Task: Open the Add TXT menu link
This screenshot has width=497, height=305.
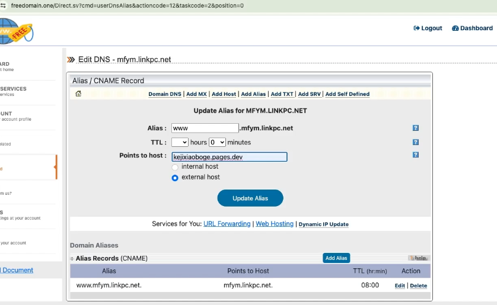Action: point(282,94)
